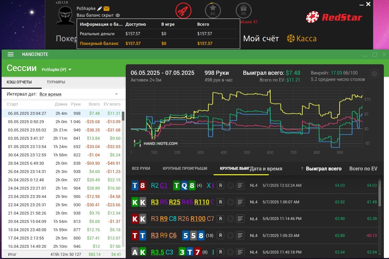The width and height of the screenshot is (389, 259).
Task: Replay the AK hand from 11:45:18 PM
Action: coord(230,252)
